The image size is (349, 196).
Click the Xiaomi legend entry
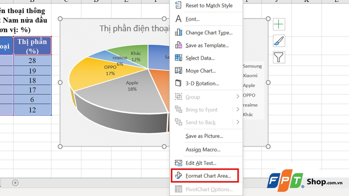click(x=250, y=75)
